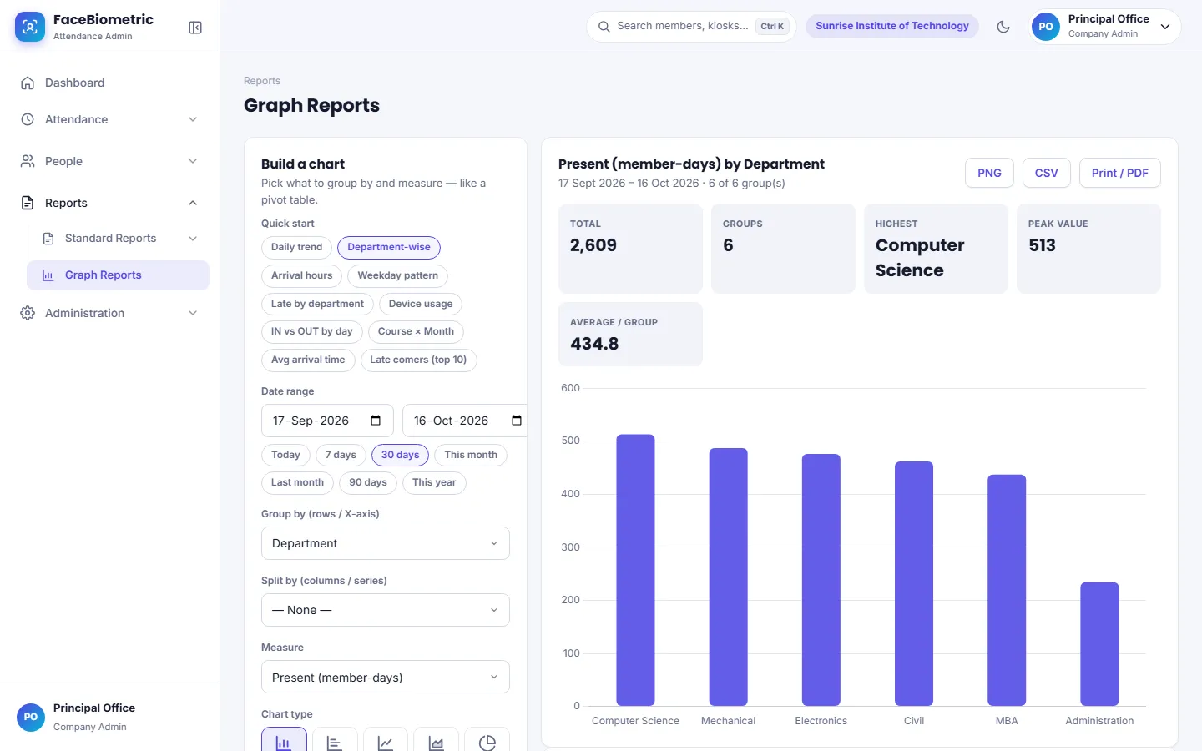Select the 90 days range chip
The height and width of the screenshot is (751, 1202).
(x=368, y=482)
